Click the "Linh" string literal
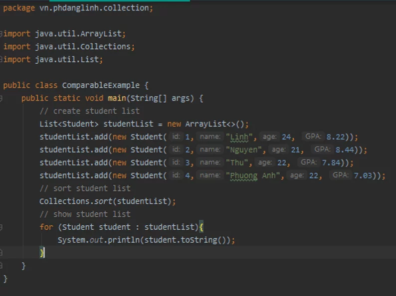The width and height of the screenshot is (396, 296). (x=241, y=137)
